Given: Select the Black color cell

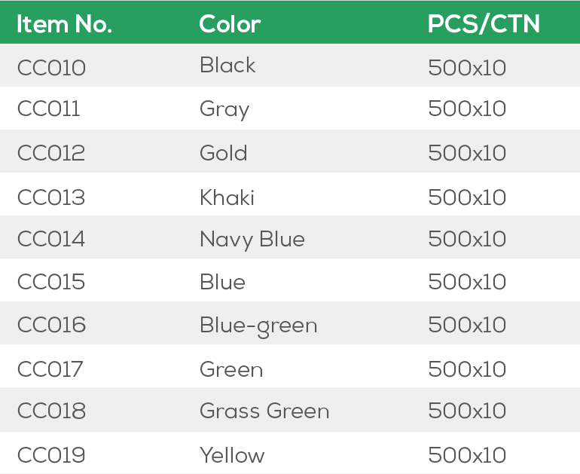Looking at the screenshot, I should (227, 66).
